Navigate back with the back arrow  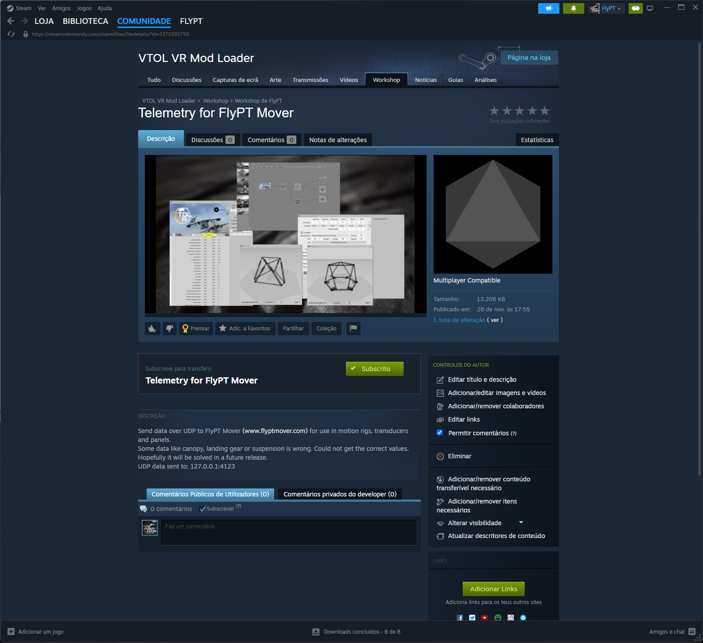click(x=11, y=21)
